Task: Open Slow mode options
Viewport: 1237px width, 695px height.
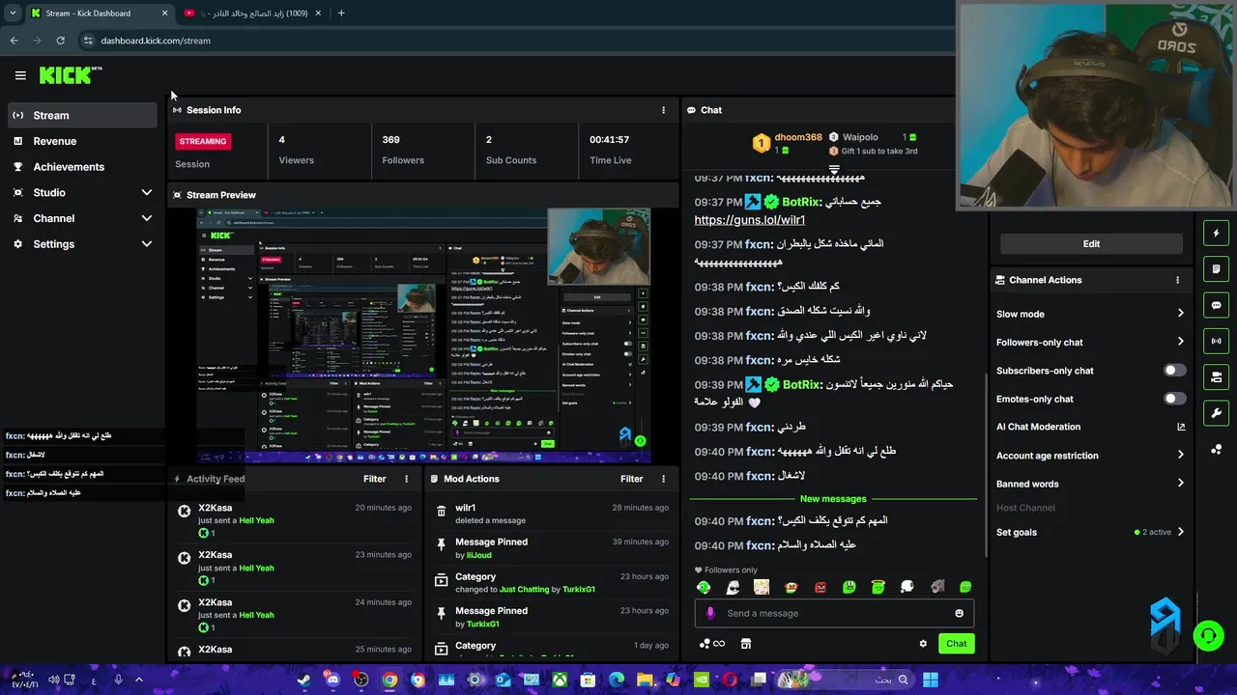Action: 1090,314
